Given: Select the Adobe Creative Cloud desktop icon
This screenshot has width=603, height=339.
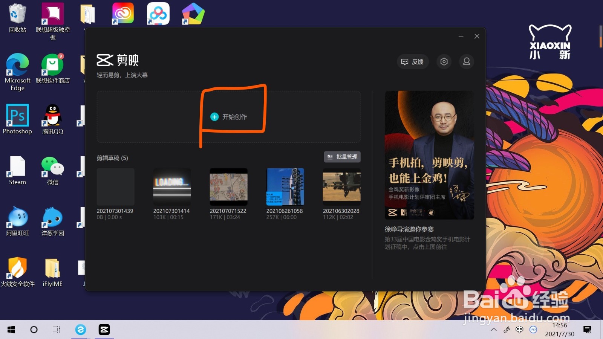Looking at the screenshot, I should 123,14.
